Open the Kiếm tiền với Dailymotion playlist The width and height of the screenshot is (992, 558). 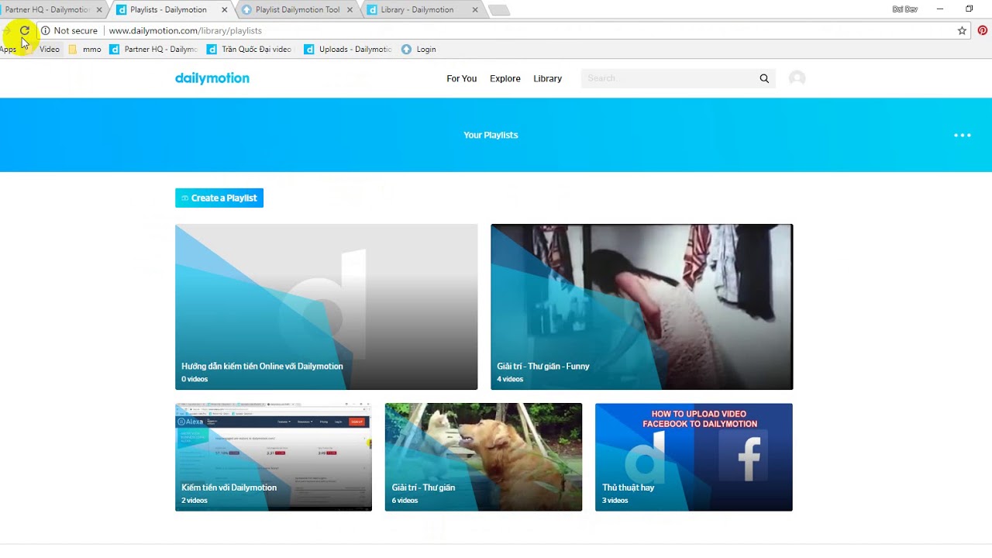(x=274, y=457)
